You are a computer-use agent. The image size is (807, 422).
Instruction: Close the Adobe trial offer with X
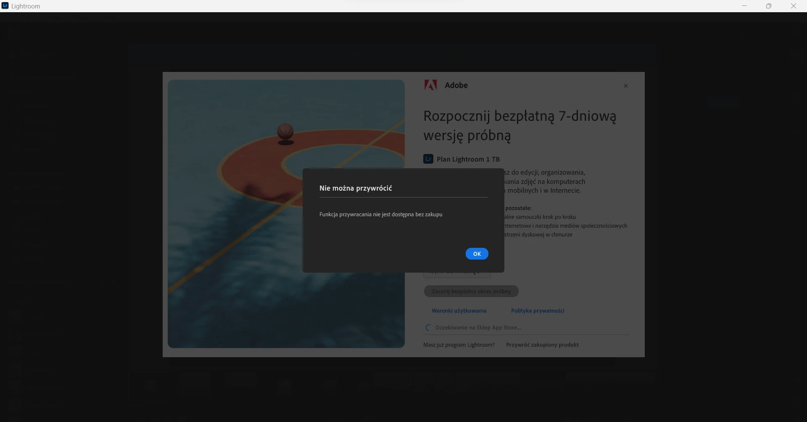pos(626,86)
